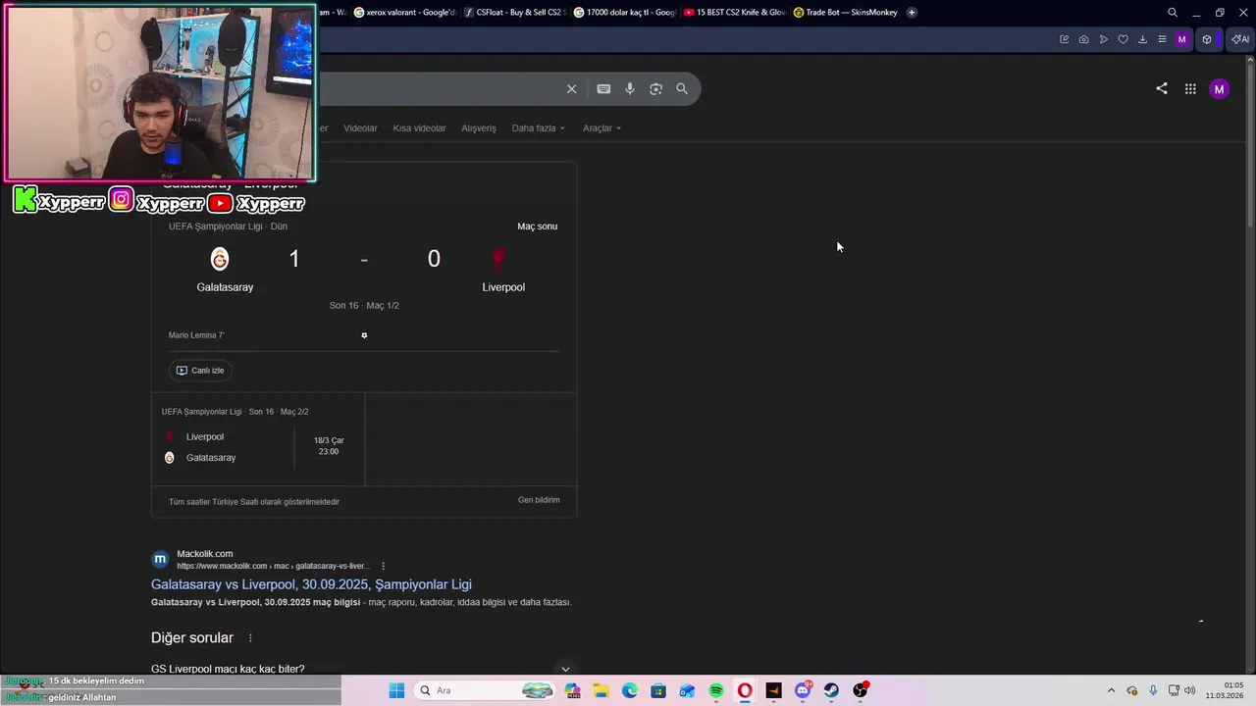The image size is (1256, 706).
Task: Click the Canlı izle button
Action: click(200, 371)
